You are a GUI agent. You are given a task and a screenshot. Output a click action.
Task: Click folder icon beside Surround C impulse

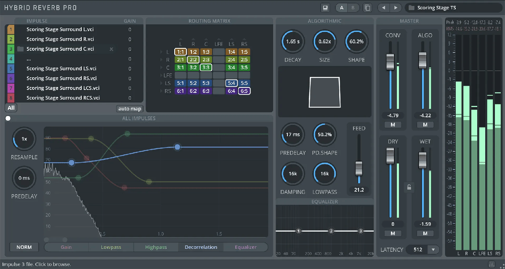[x=21, y=49]
